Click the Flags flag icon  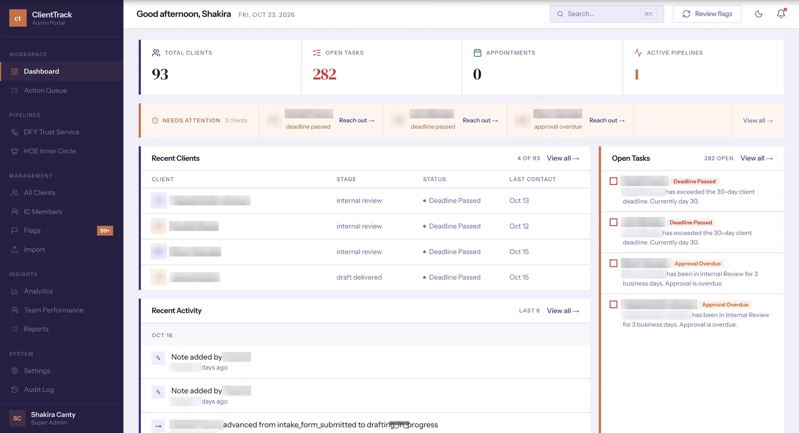coord(14,231)
